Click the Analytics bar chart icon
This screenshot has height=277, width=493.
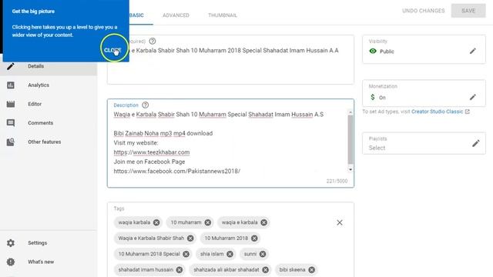point(11,85)
